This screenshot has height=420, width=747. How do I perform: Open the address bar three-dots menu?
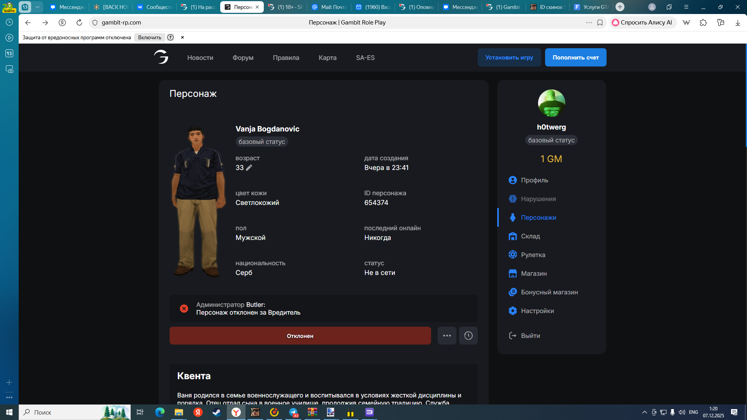589,23
